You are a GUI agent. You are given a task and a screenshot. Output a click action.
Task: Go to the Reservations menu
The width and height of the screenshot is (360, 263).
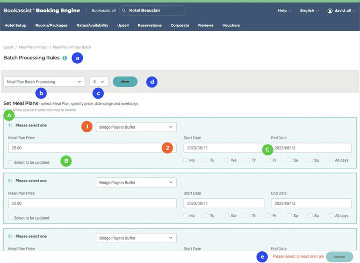tap(149, 25)
